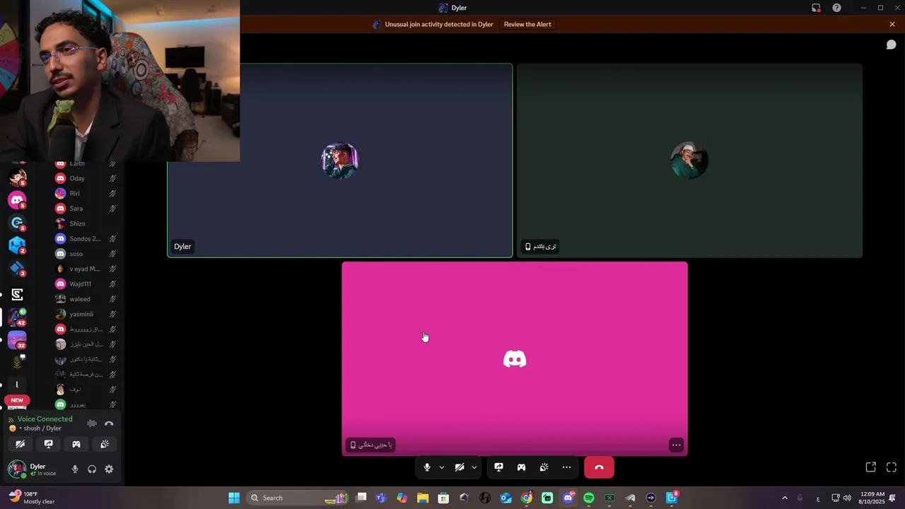Start activity from Voice Connected panel
Viewport: 905px width, 509px height.
(x=76, y=444)
